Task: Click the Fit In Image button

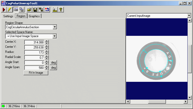Action: tap(36, 73)
